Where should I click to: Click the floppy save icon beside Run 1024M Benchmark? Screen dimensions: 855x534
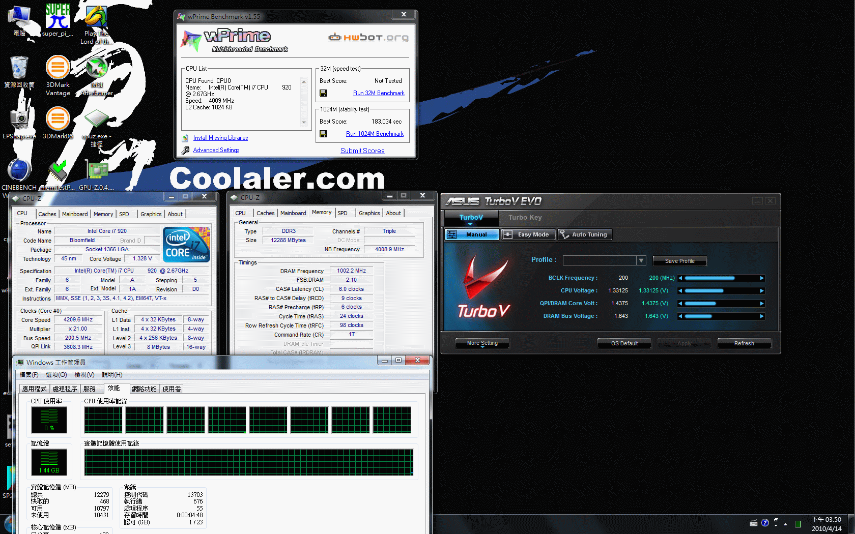point(323,134)
